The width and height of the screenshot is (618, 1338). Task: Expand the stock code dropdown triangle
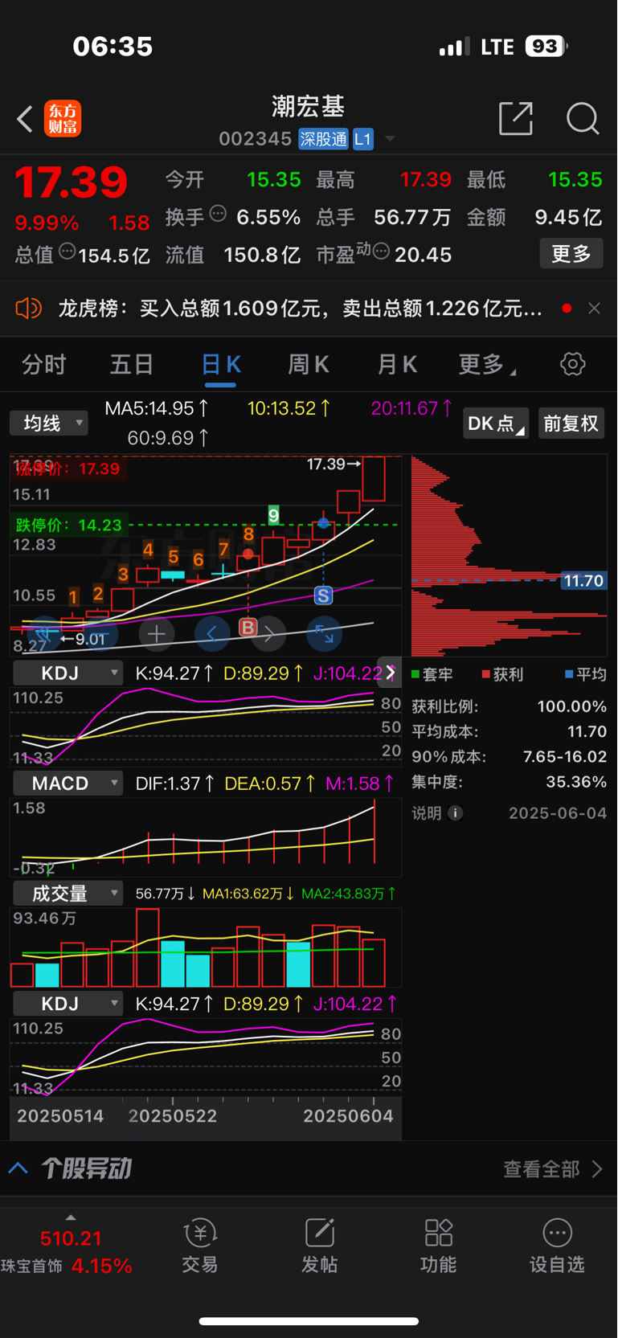[390, 139]
